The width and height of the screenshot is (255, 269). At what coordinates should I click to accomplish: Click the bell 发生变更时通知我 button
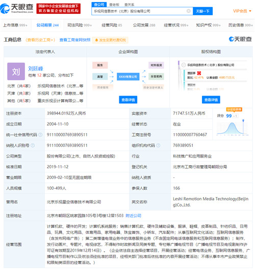coord(110,40)
